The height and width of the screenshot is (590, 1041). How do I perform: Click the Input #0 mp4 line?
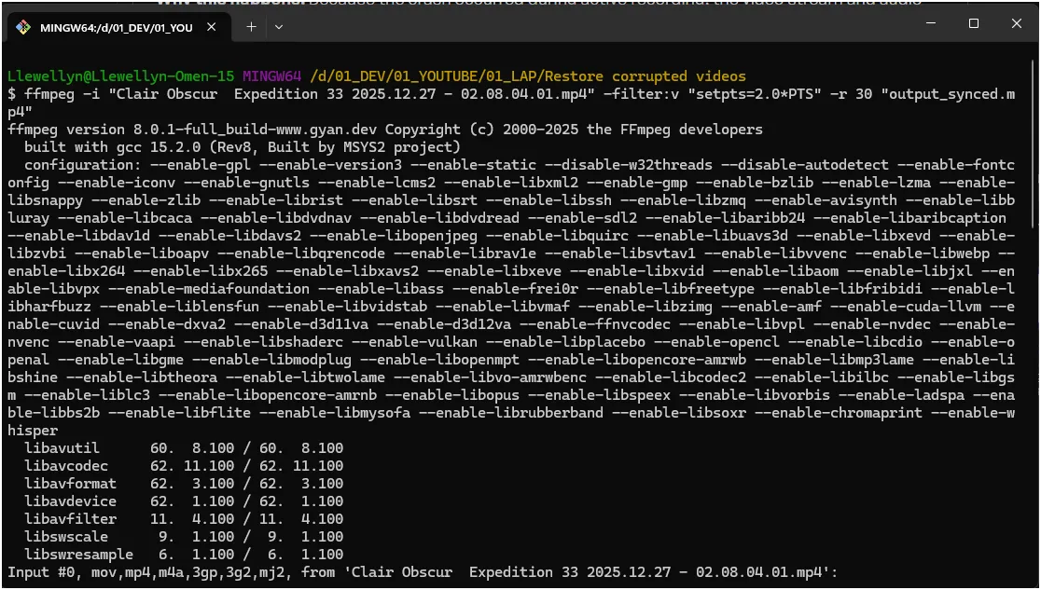(x=280, y=572)
